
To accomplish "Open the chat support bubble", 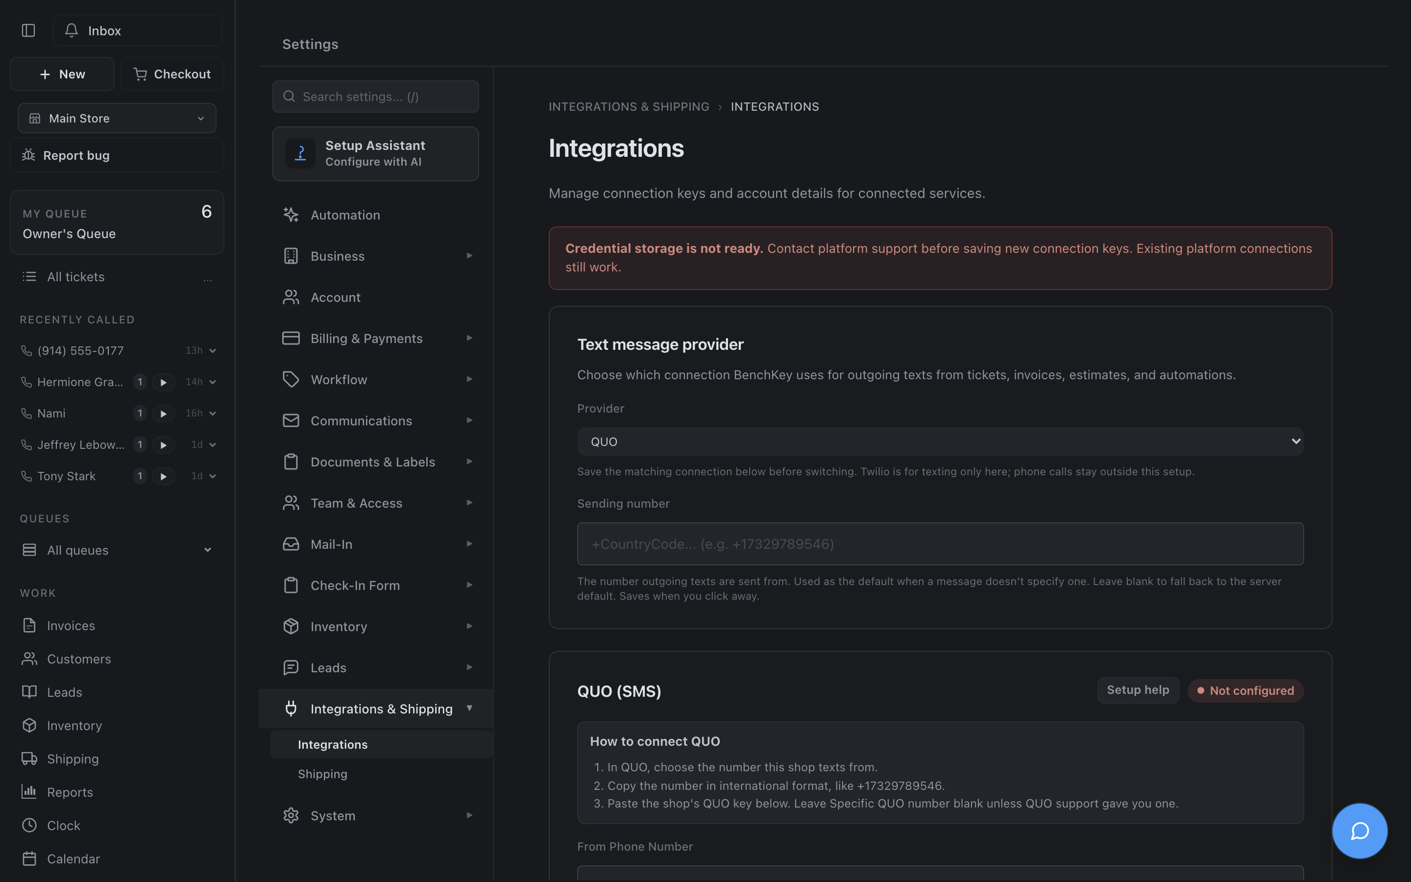I will 1360,831.
